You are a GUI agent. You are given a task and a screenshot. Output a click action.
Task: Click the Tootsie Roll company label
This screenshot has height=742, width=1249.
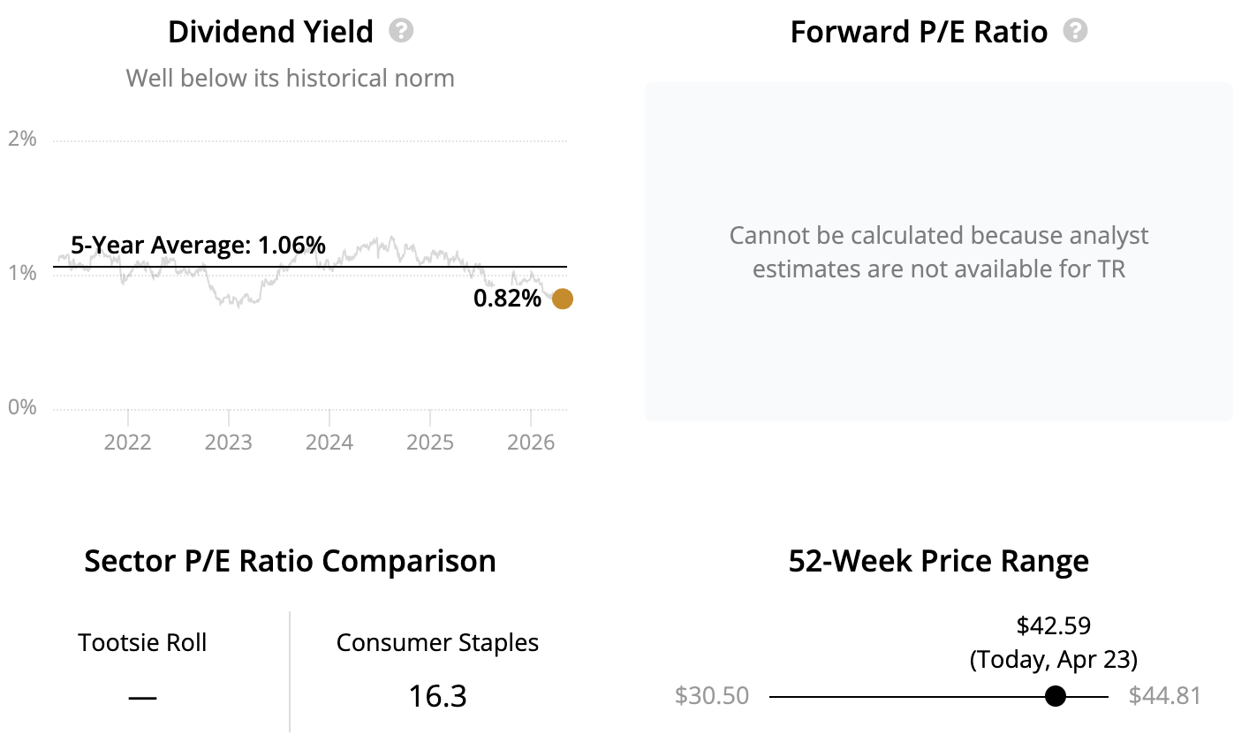click(142, 642)
